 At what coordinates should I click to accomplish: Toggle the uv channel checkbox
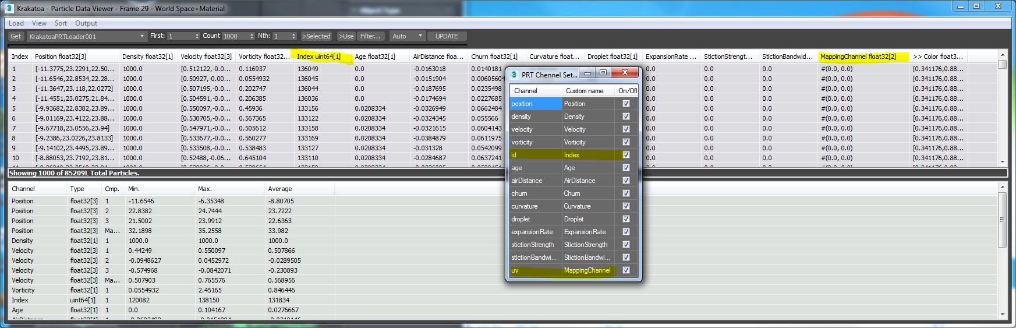tap(626, 270)
